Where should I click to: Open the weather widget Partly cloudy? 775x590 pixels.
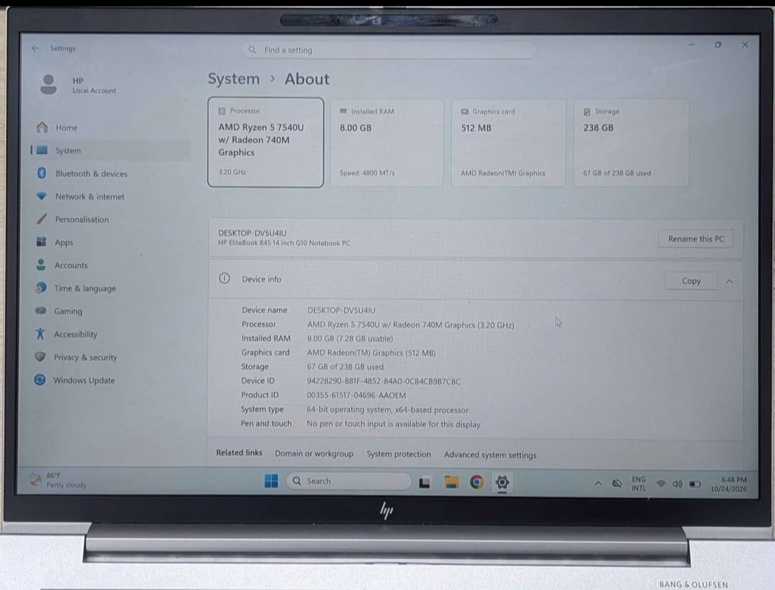click(58, 480)
